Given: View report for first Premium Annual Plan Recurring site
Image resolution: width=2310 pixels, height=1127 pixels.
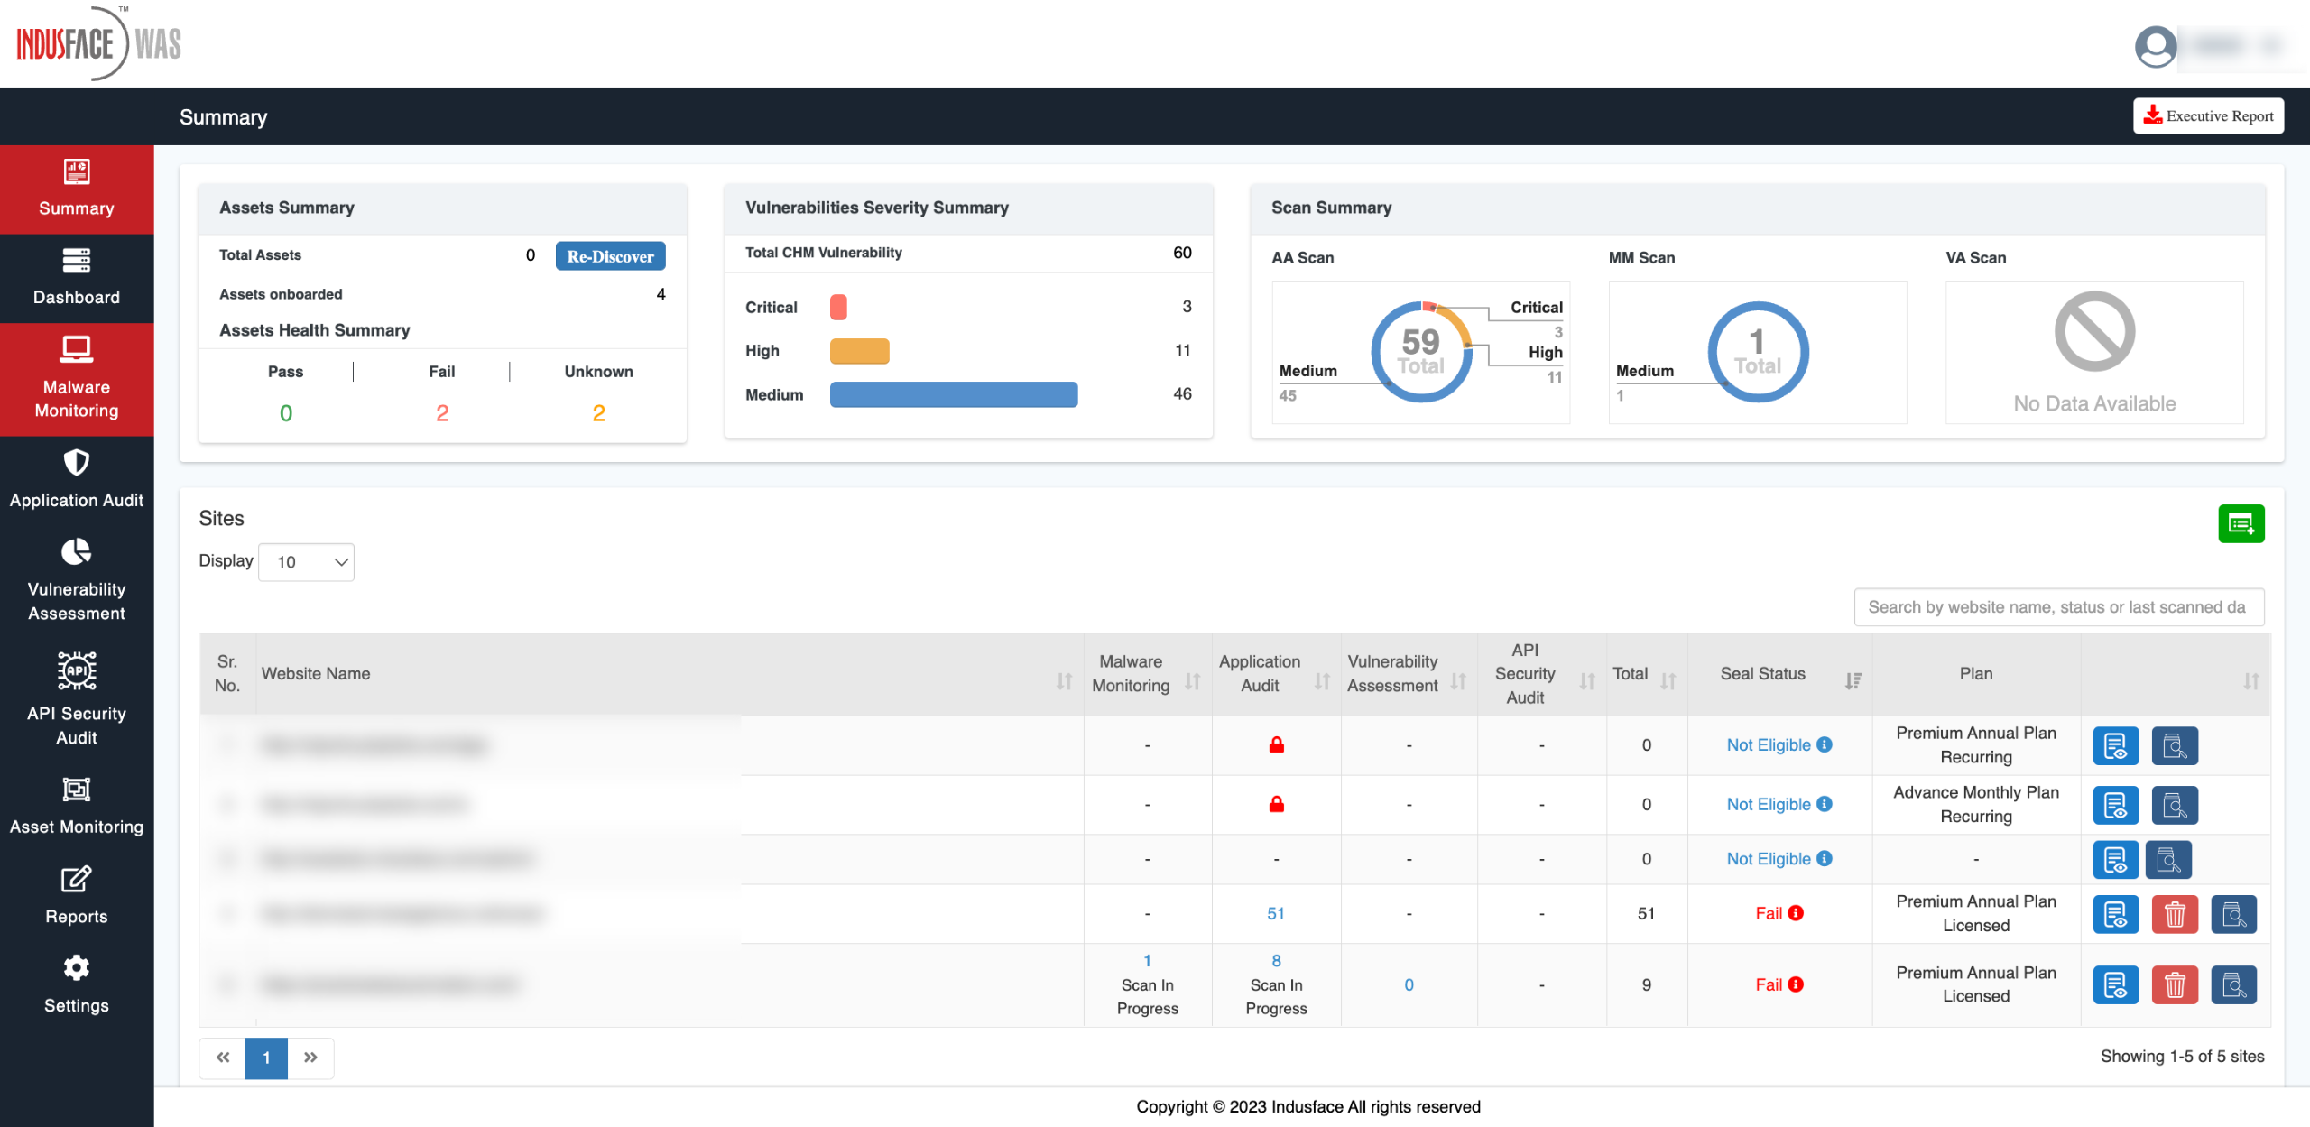Looking at the screenshot, I should (x=2115, y=745).
